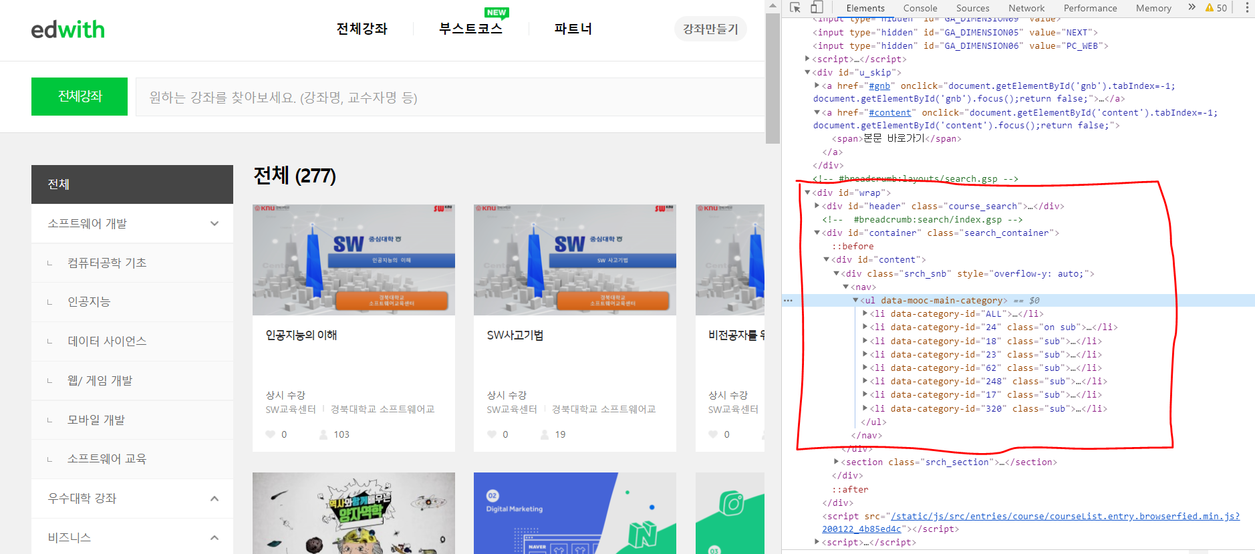The width and height of the screenshot is (1255, 554).
Task: Select the DevTools inspect element icon
Action: 795,8
